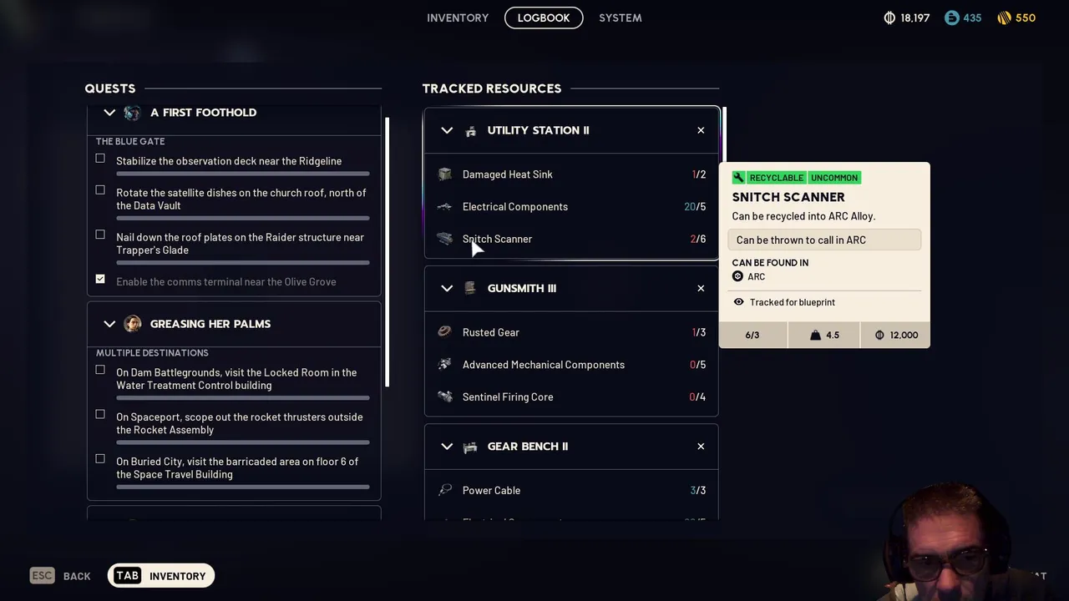Click the coin currency icon showing 18.197
The height and width of the screenshot is (601, 1069).
point(889,18)
